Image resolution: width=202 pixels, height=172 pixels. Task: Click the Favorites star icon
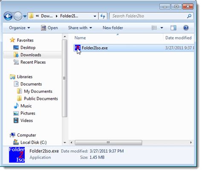[x=12, y=40]
